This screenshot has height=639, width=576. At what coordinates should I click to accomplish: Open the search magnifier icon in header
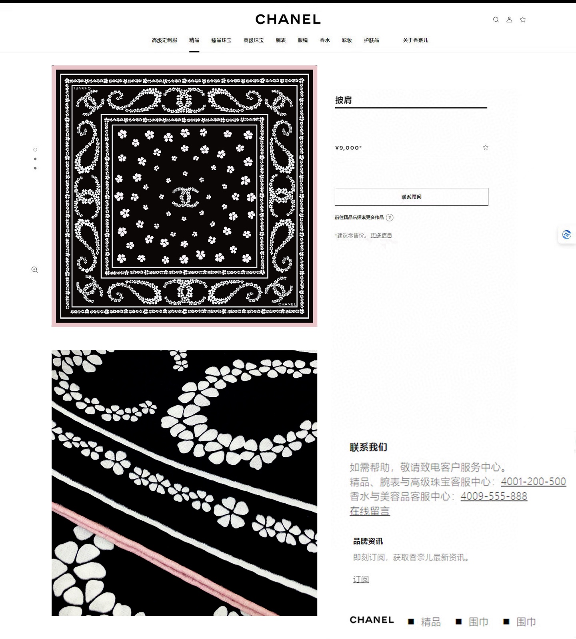(496, 20)
